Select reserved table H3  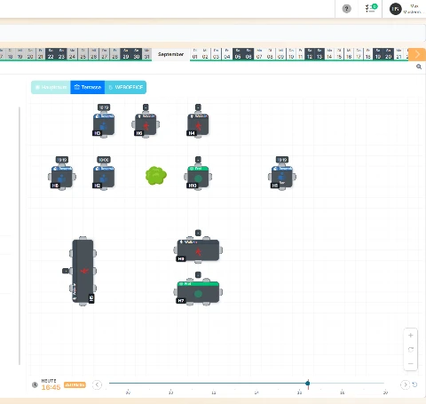(x=104, y=125)
